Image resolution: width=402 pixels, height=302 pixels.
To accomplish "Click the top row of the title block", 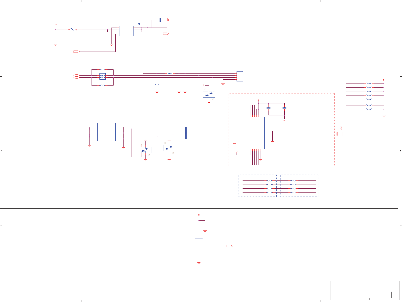I will pyautogui.click(x=365, y=284).
